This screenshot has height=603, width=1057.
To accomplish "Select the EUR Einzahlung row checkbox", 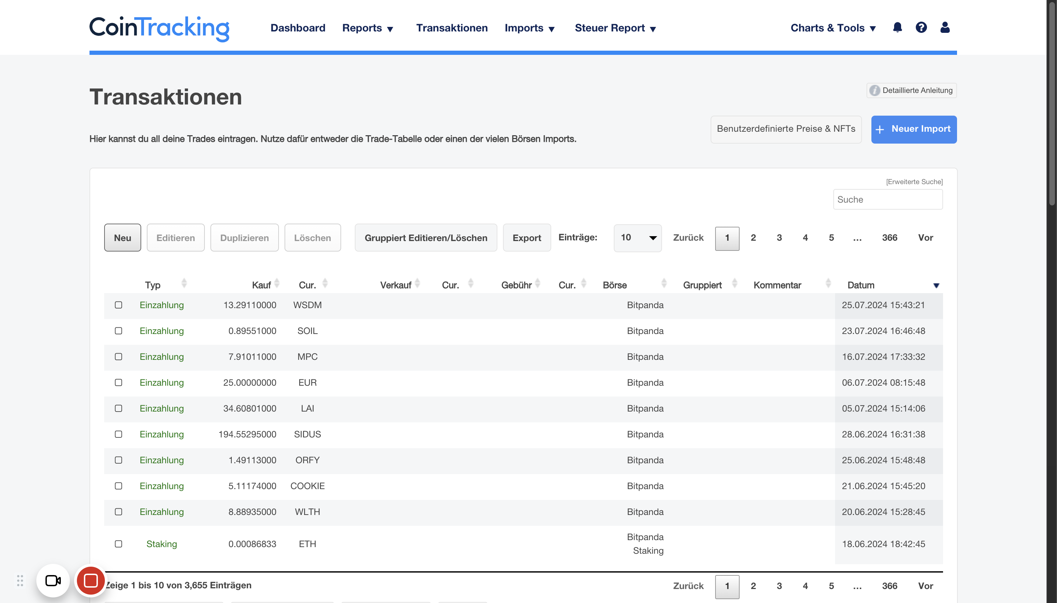I will point(118,383).
